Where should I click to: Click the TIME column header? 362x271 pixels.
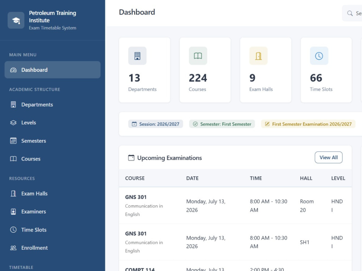coord(256,178)
